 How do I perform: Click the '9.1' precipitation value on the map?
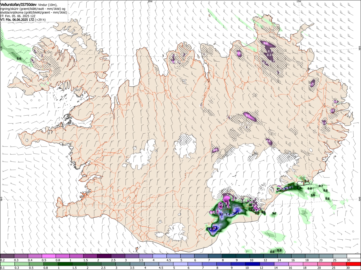click(221, 215)
